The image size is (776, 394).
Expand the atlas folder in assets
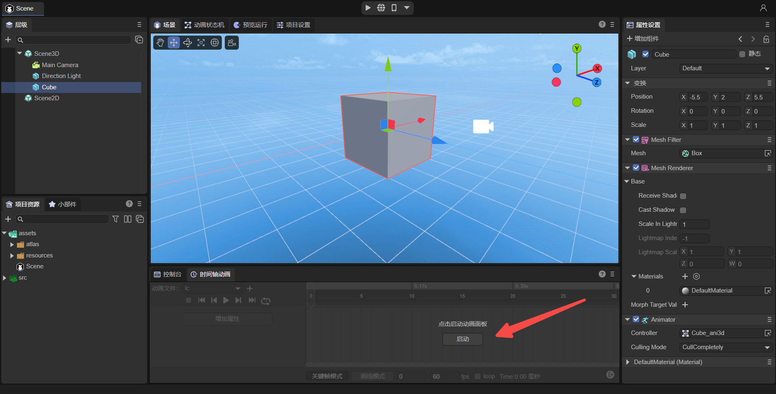coord(12,244)
